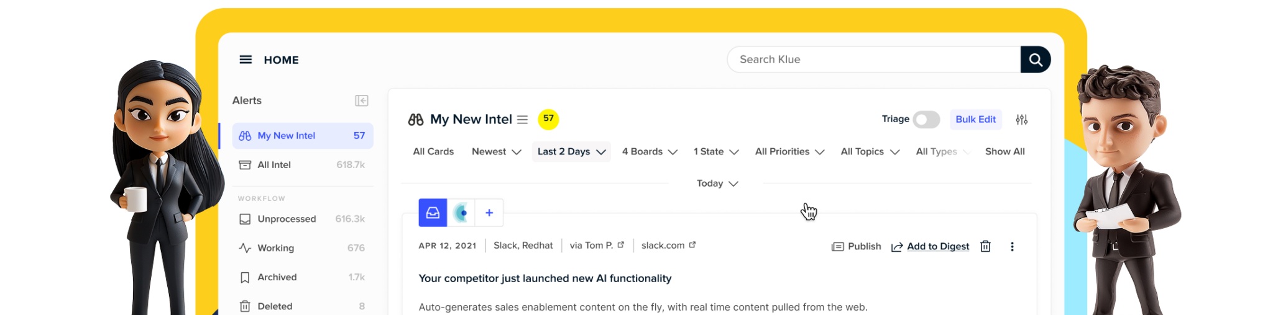Expand the Today date group
This screenshot has width=1273, height=315.
[x=717, y=184]
